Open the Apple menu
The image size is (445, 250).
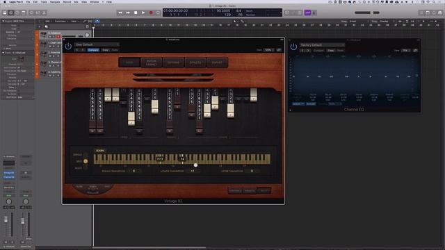coord(4,1)
